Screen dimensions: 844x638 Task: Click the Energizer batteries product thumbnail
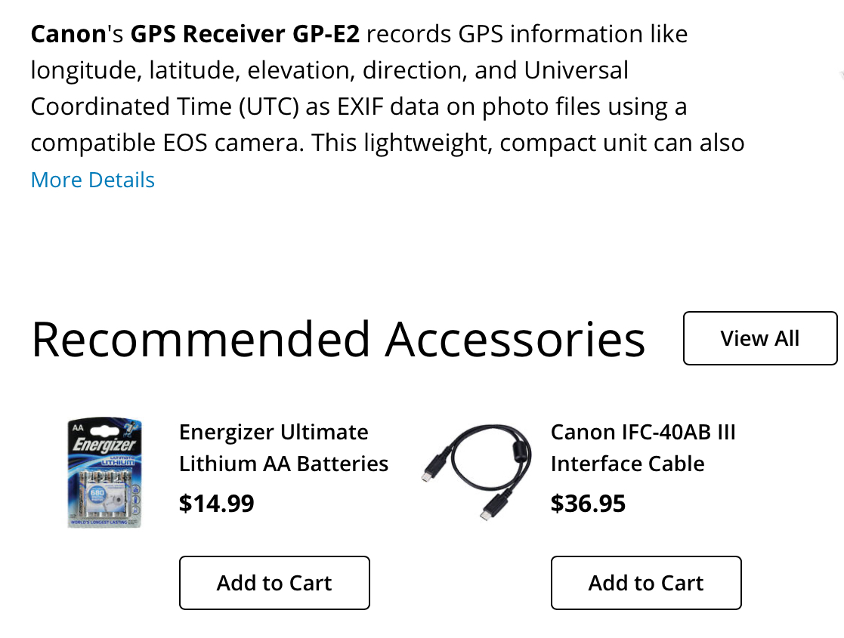click(104, 472)
